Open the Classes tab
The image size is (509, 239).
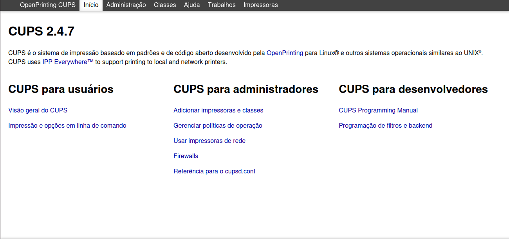[165, 5]
